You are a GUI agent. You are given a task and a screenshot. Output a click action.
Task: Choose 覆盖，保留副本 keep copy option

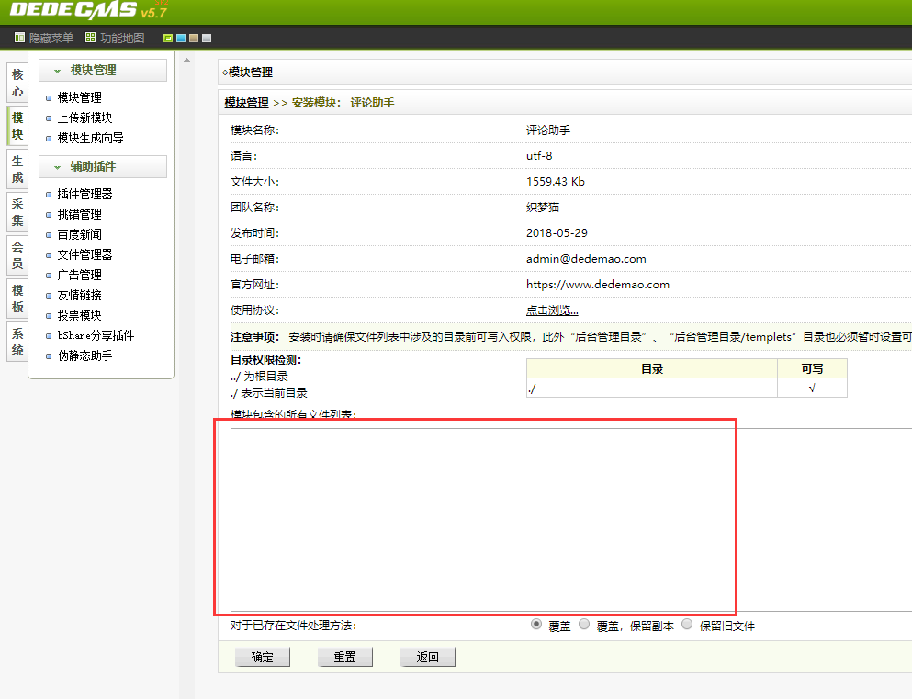coord(584,625)
